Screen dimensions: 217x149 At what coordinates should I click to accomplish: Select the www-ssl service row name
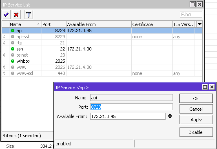pos(24,73)
